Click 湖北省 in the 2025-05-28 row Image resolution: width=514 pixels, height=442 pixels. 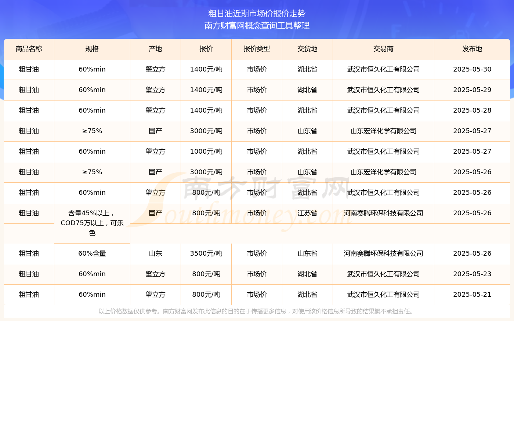[308, 110]
